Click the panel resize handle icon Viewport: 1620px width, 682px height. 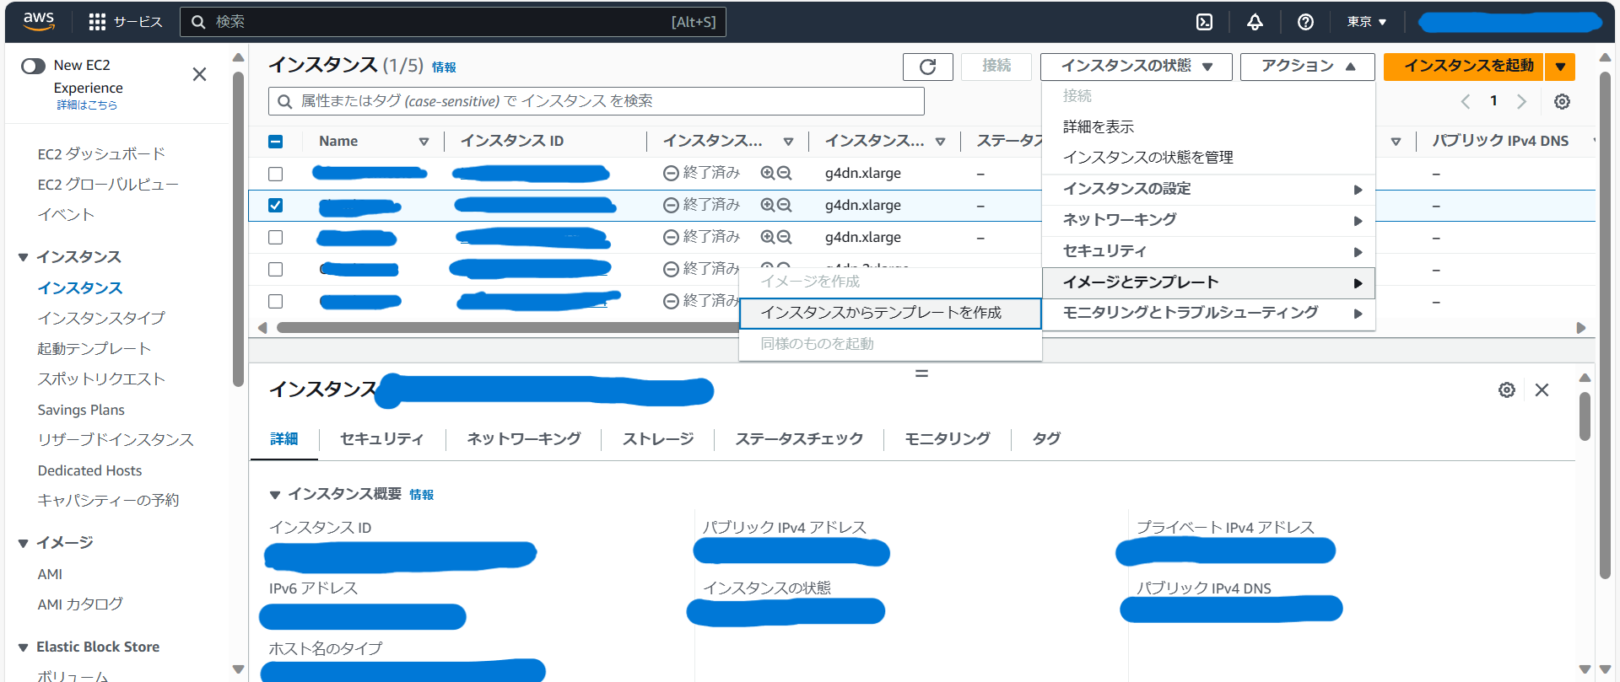921,373
